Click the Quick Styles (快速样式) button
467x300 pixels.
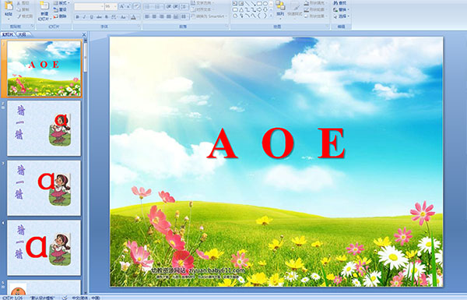click(x=295, y=10)
